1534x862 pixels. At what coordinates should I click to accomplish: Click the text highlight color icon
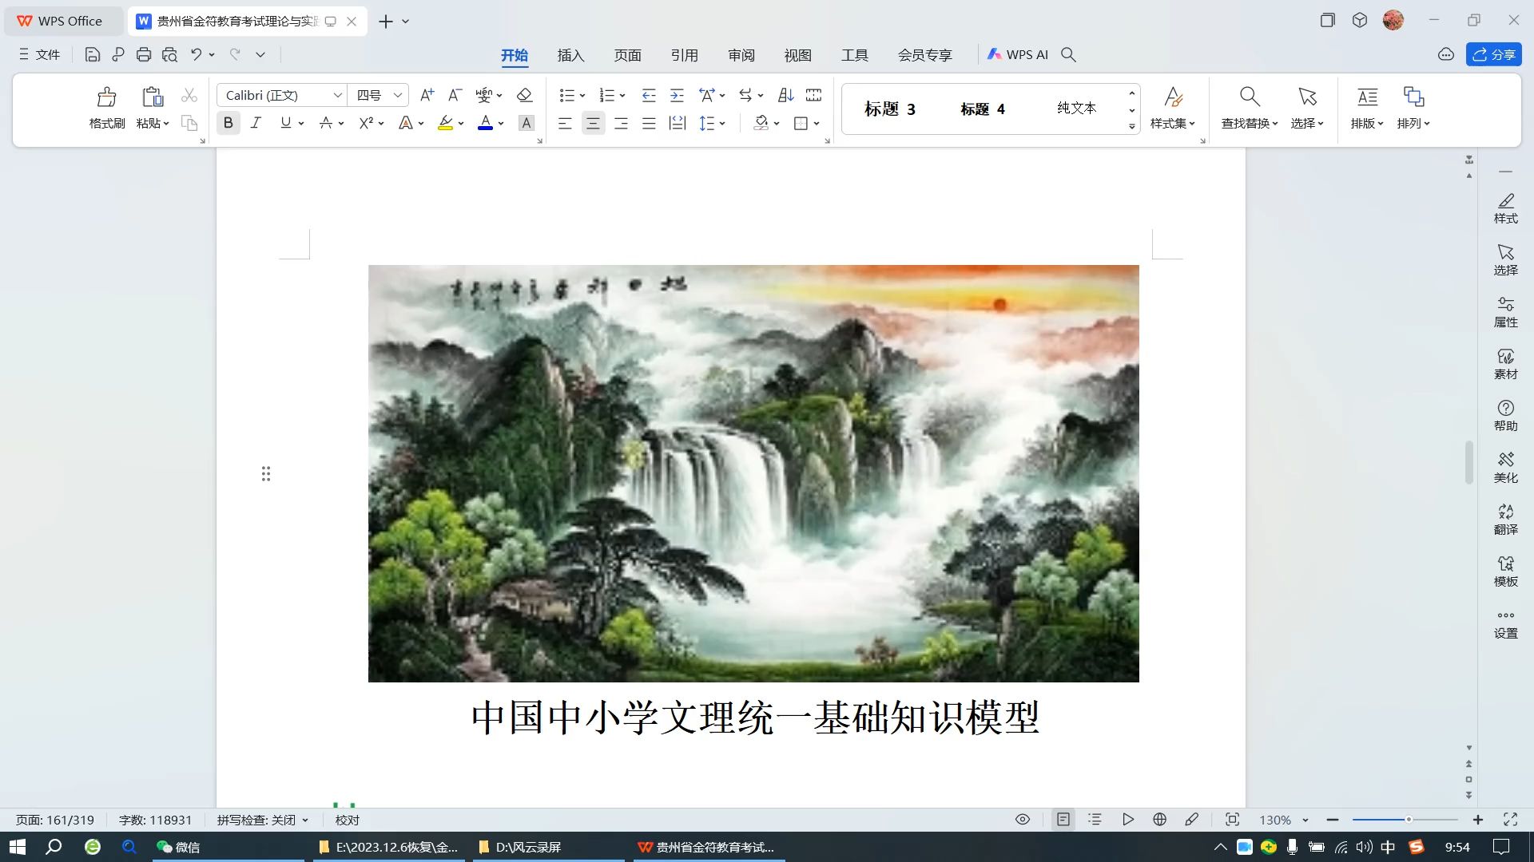pyautogui.click(x=445, y=123)
